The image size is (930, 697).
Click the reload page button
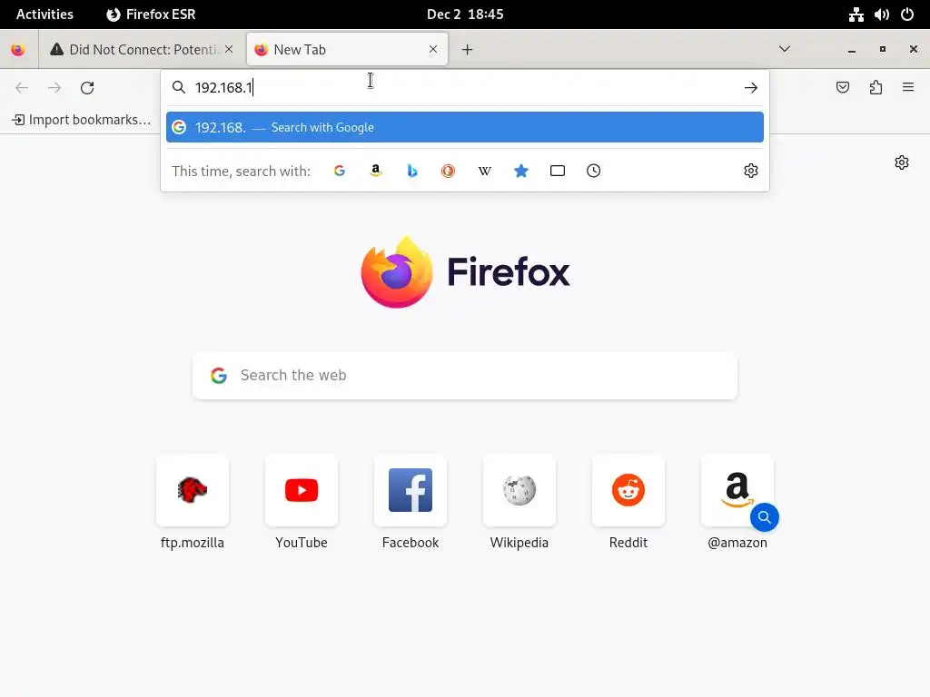point(87,88)
